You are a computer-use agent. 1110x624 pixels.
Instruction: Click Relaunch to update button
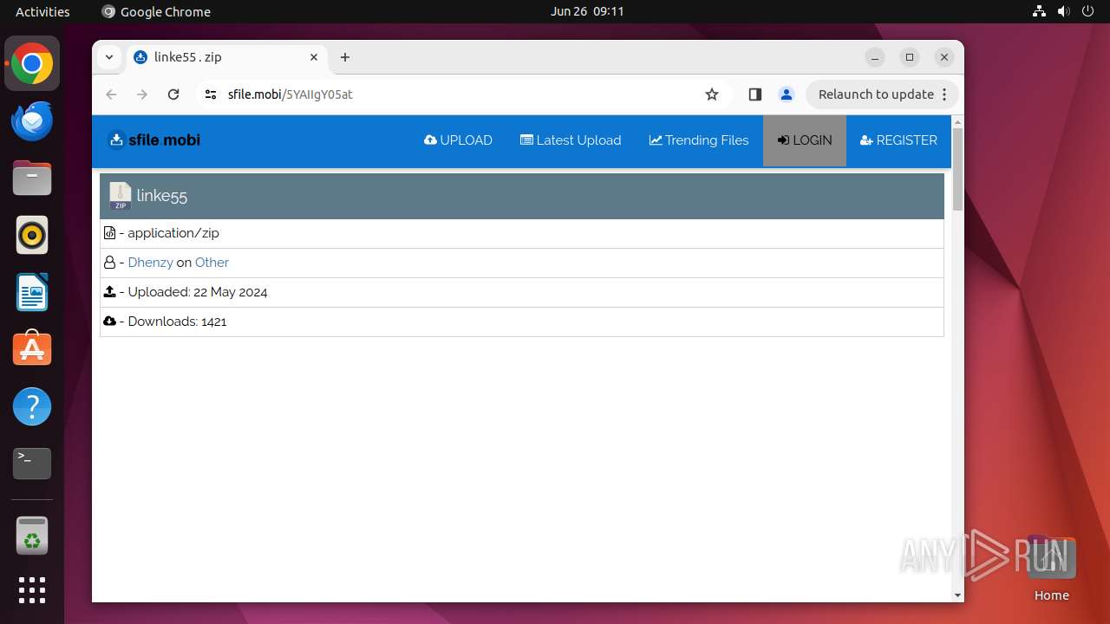(876, 94)
